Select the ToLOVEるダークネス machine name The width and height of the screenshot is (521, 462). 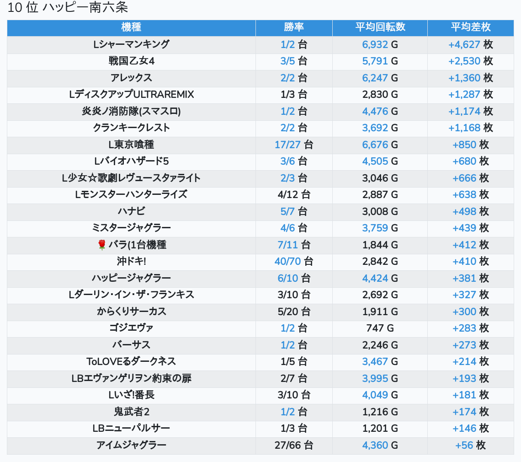[131, 361]
